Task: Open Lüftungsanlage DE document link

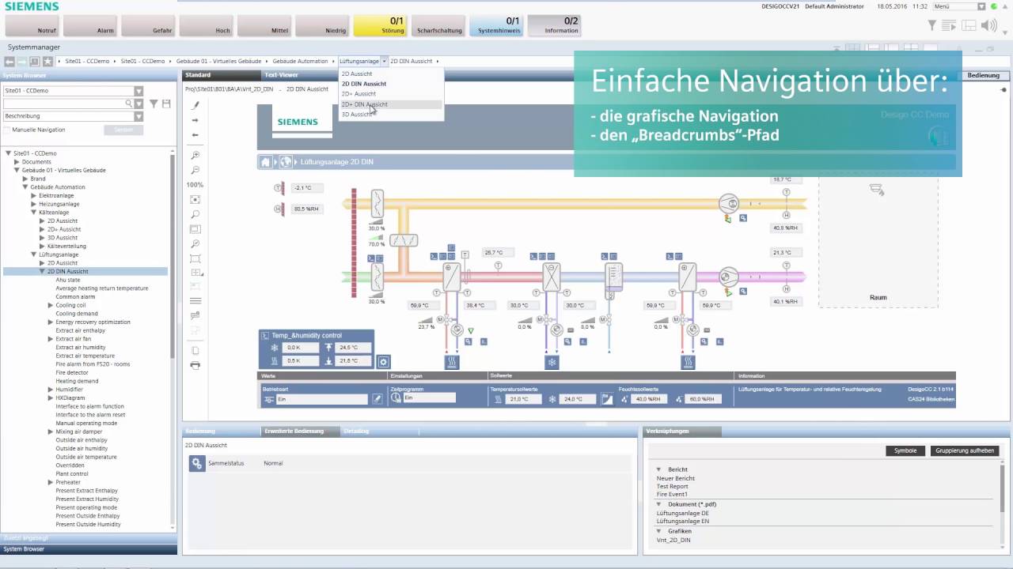Action: click(x=682, y=513)
